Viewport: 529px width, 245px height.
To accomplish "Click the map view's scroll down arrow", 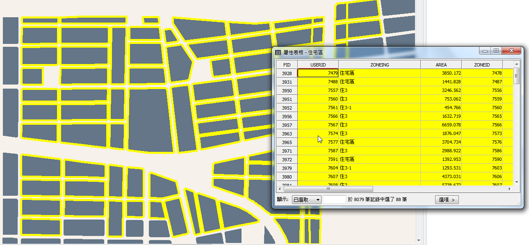I will click(419, 240).
